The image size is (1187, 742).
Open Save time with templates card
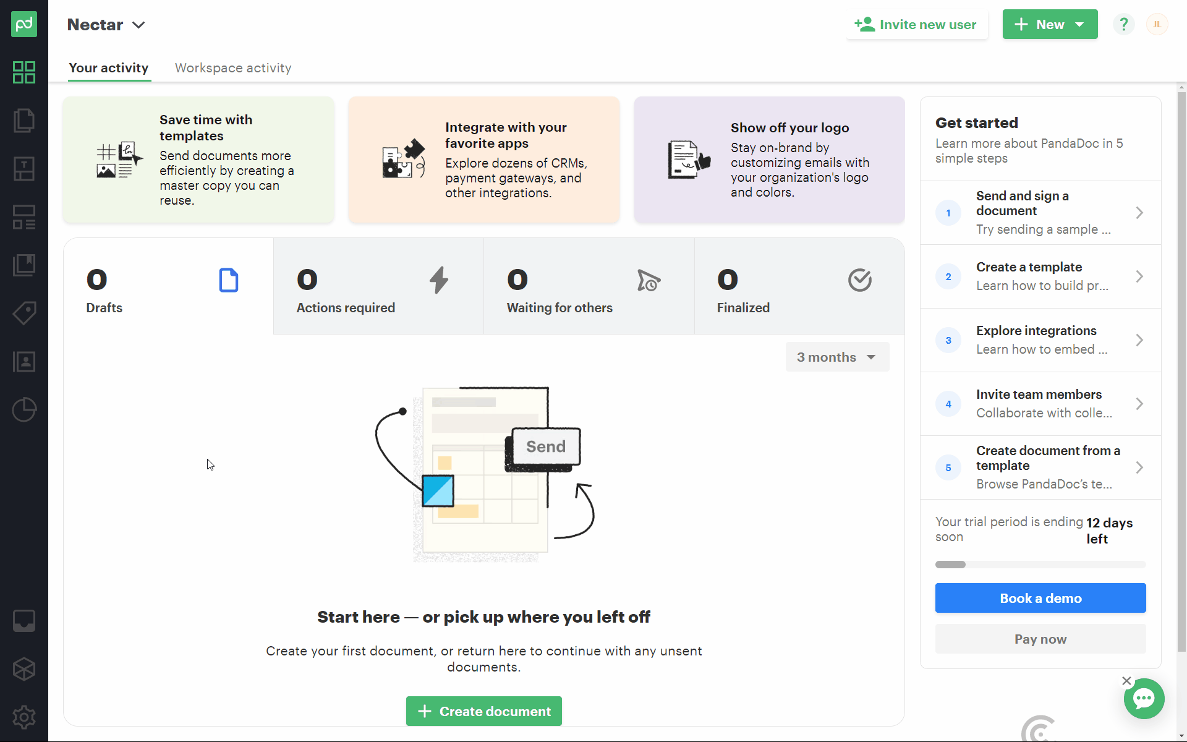[x=198, y=160]
